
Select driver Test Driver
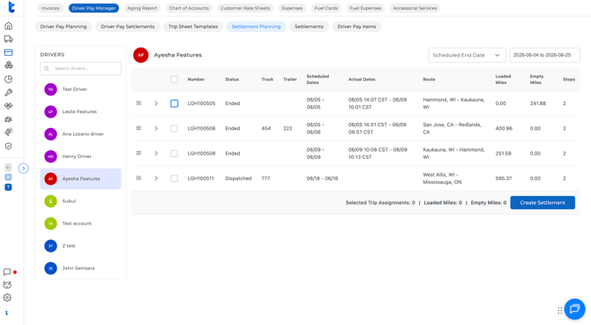pos(80,89)
